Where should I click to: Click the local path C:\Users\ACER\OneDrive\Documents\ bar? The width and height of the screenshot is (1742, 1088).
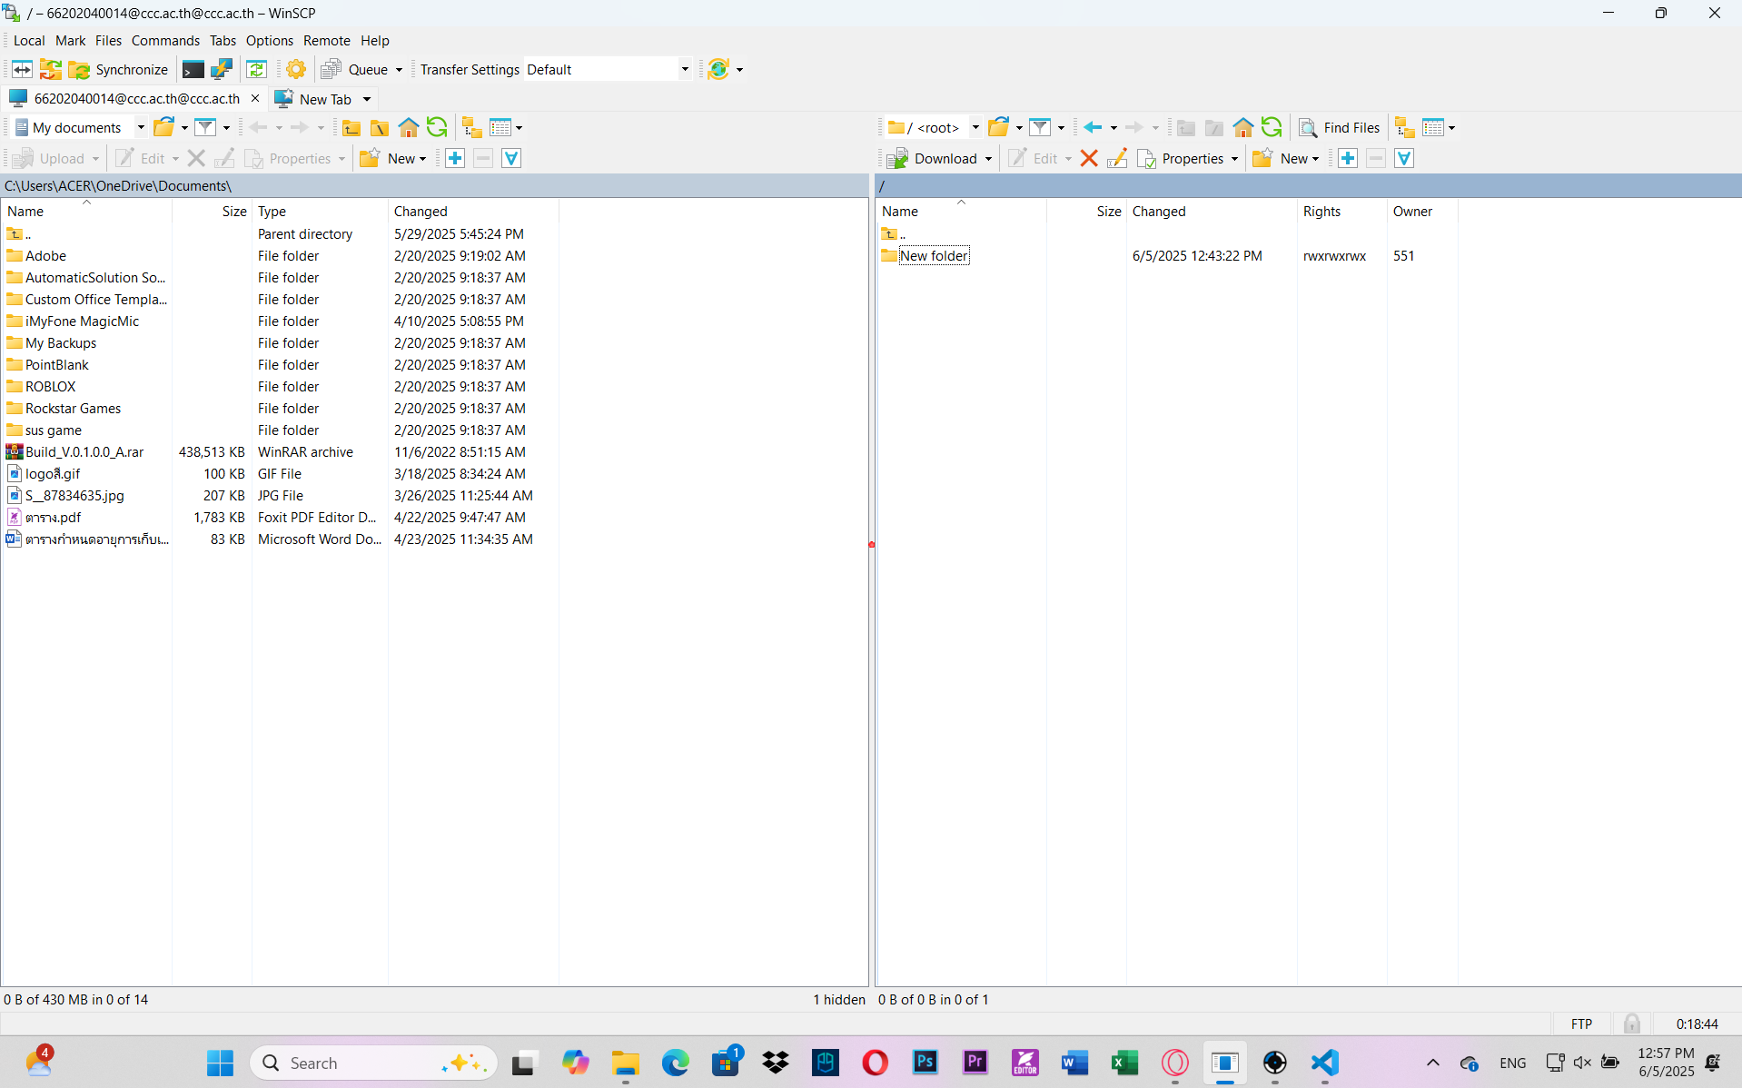(x=435, y=185)
